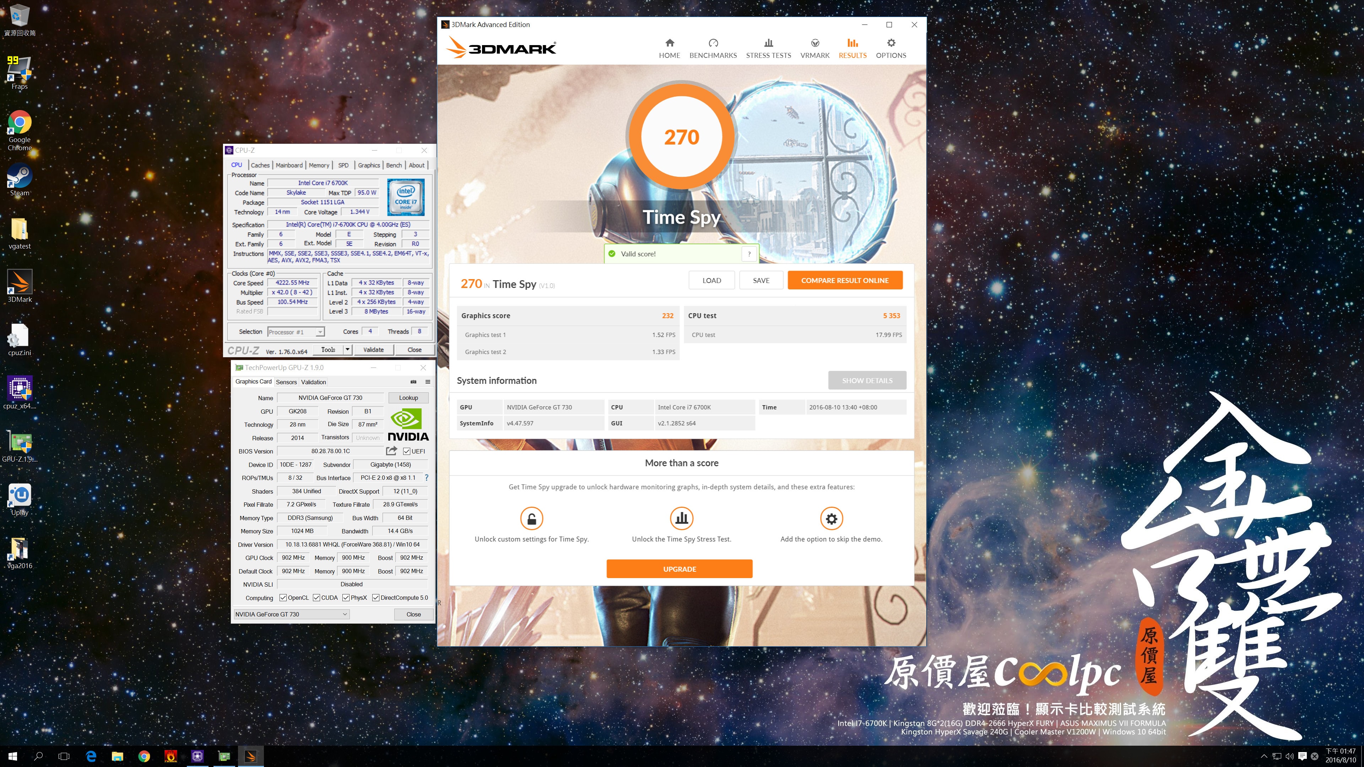Open Uplay desktop shortcut

(20, 500)
